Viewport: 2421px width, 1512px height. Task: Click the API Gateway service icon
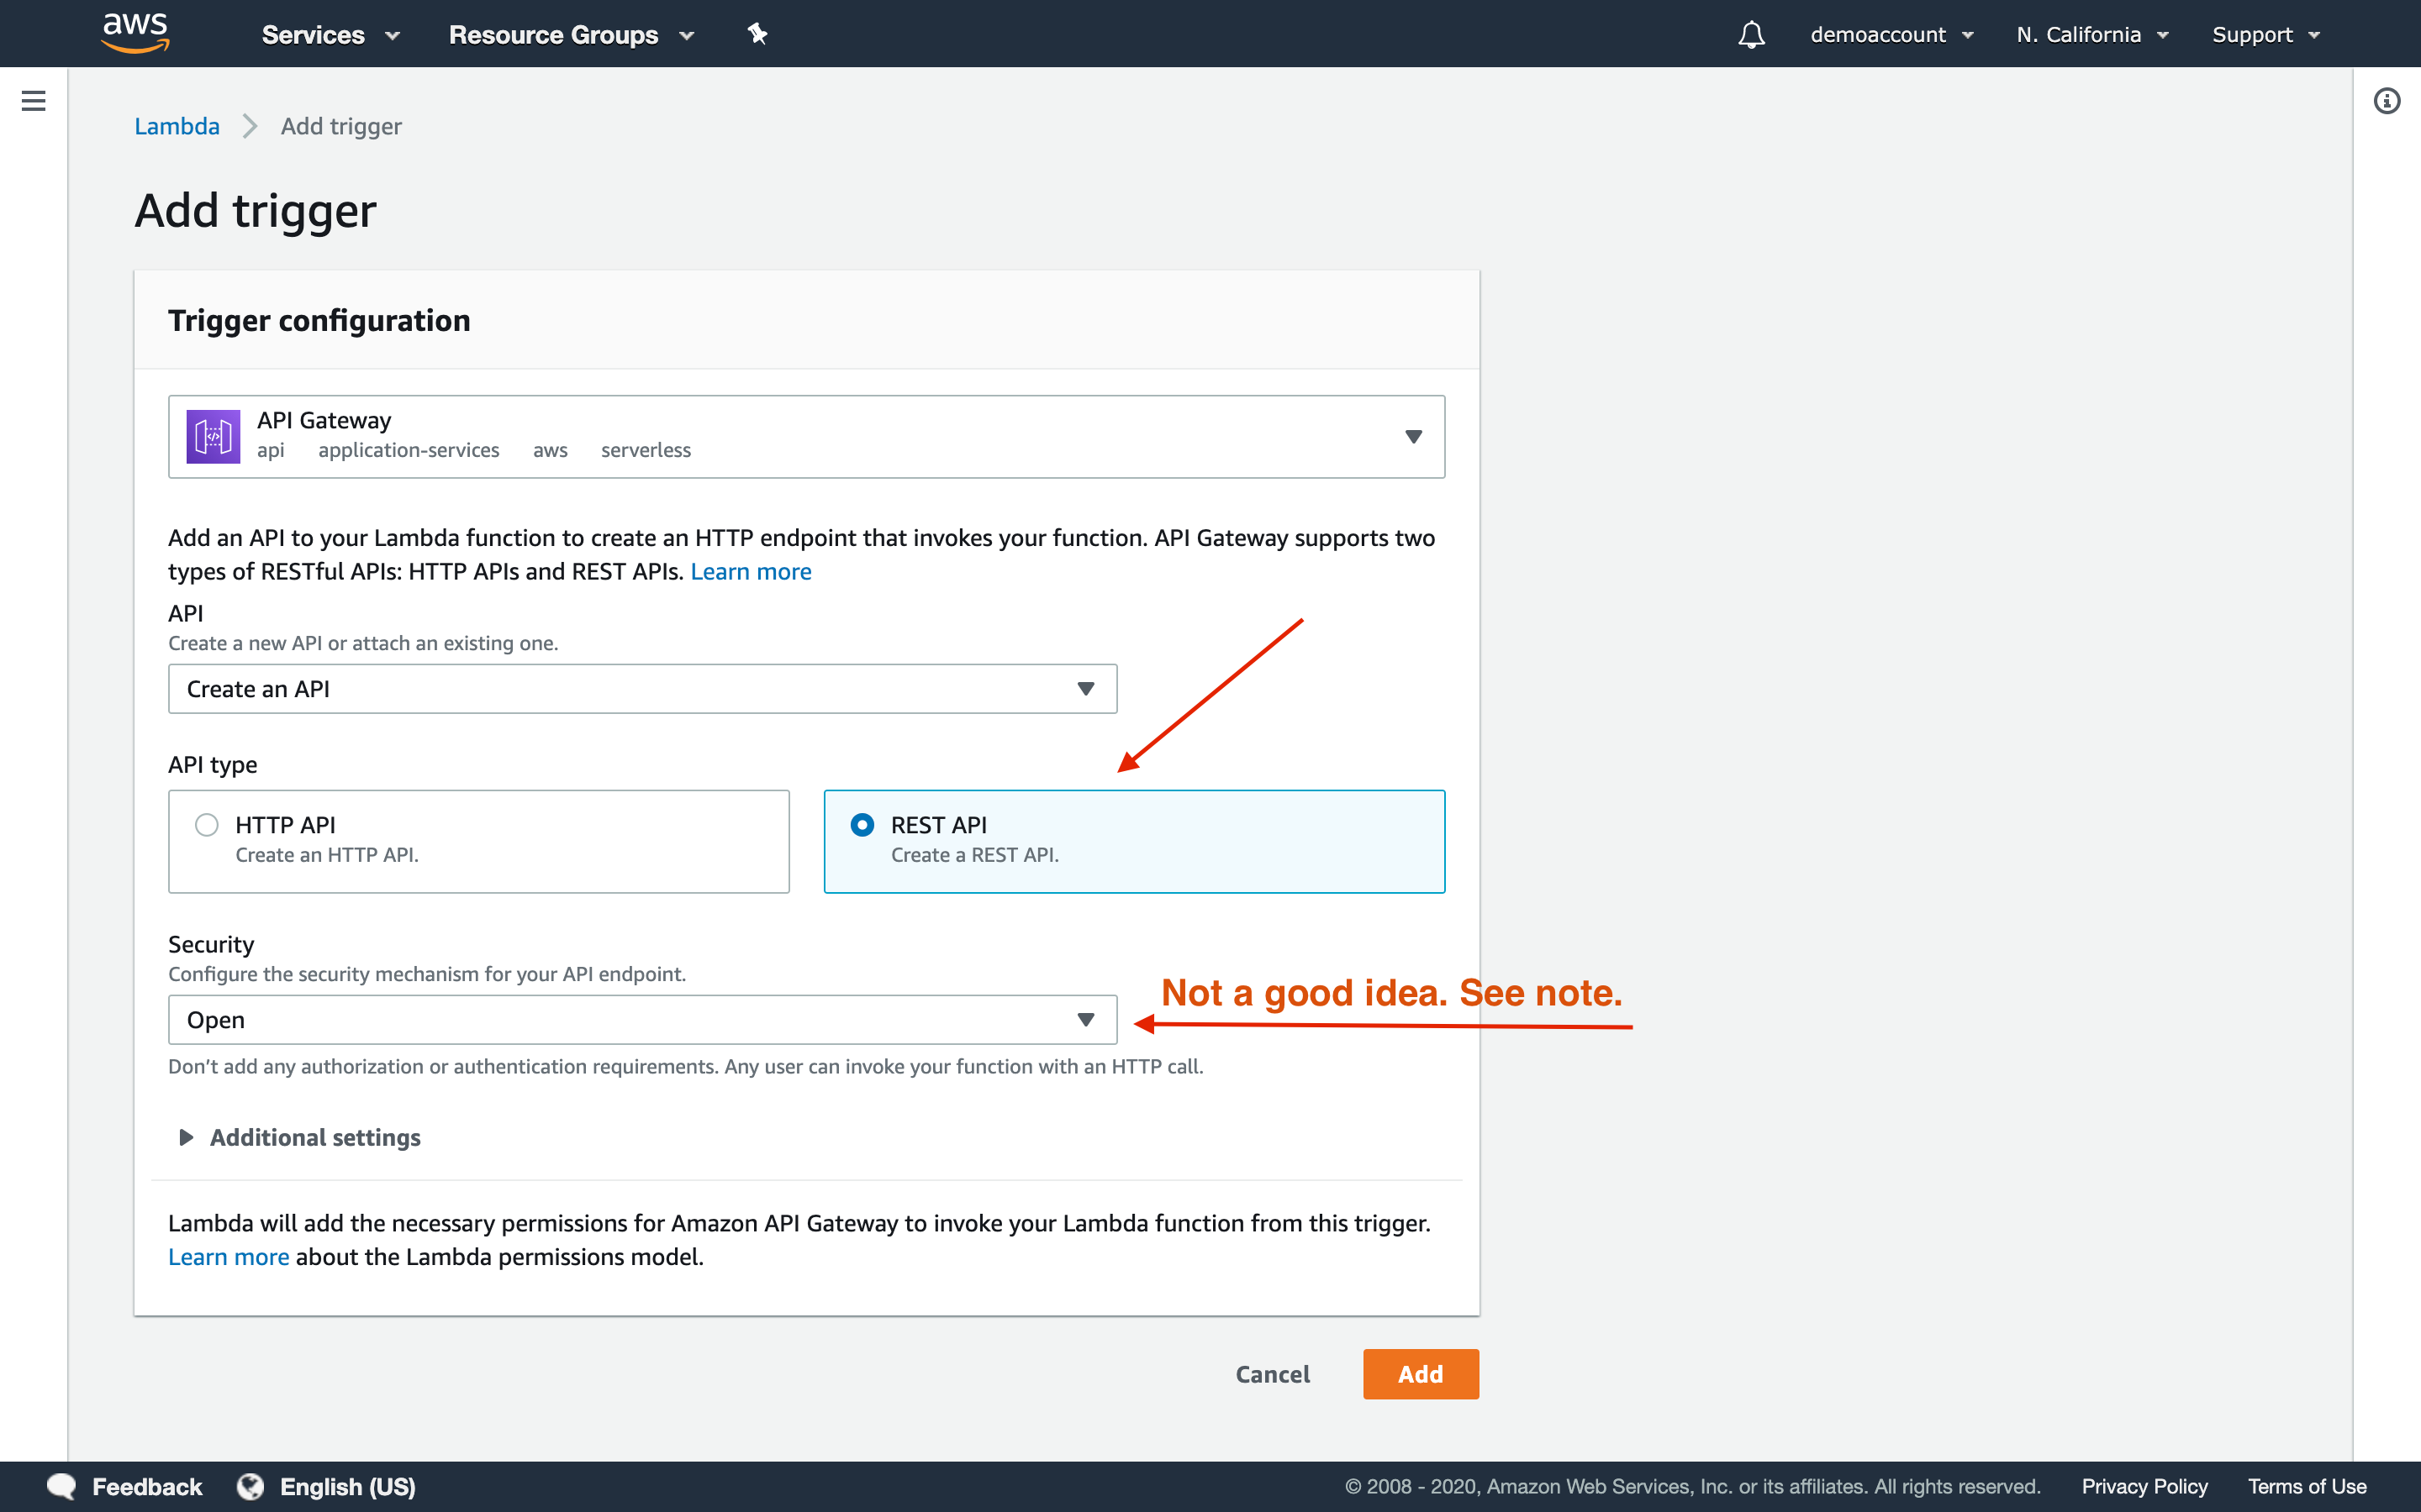(213, 436)
